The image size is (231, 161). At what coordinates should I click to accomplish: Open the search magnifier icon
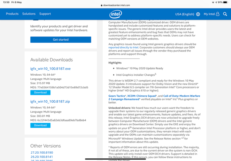coord(225,14)
